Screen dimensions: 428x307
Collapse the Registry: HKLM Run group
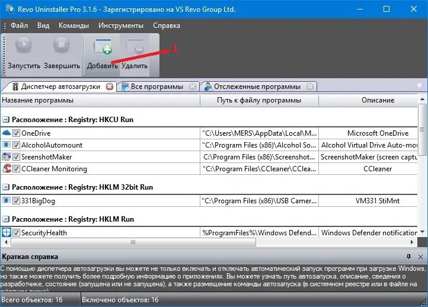pos(6,219)
